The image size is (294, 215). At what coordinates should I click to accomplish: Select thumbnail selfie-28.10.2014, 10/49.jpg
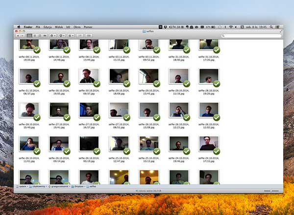(x=29, y=110)
